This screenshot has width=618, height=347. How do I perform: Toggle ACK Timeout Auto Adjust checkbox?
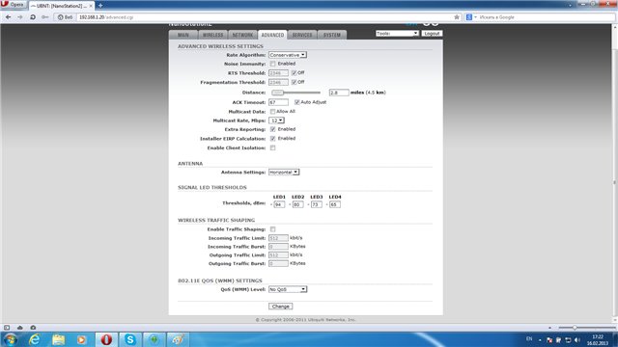(296, 102)
